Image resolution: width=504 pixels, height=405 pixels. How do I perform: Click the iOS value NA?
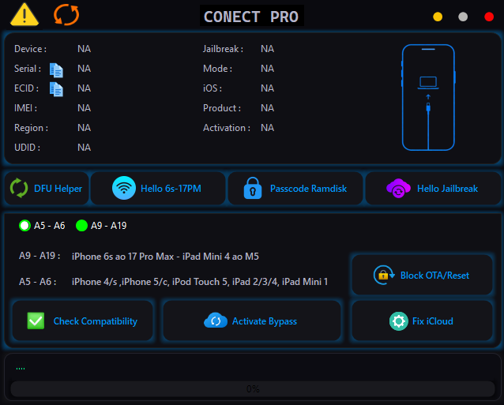pyautogui.click(x=268, y=88)
